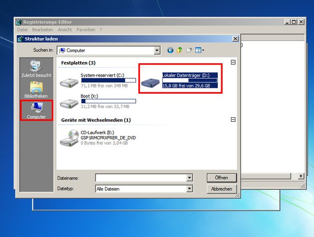Click the Boot (X:) capacity bar
314x237 pixels.
(x=109, y=101)
